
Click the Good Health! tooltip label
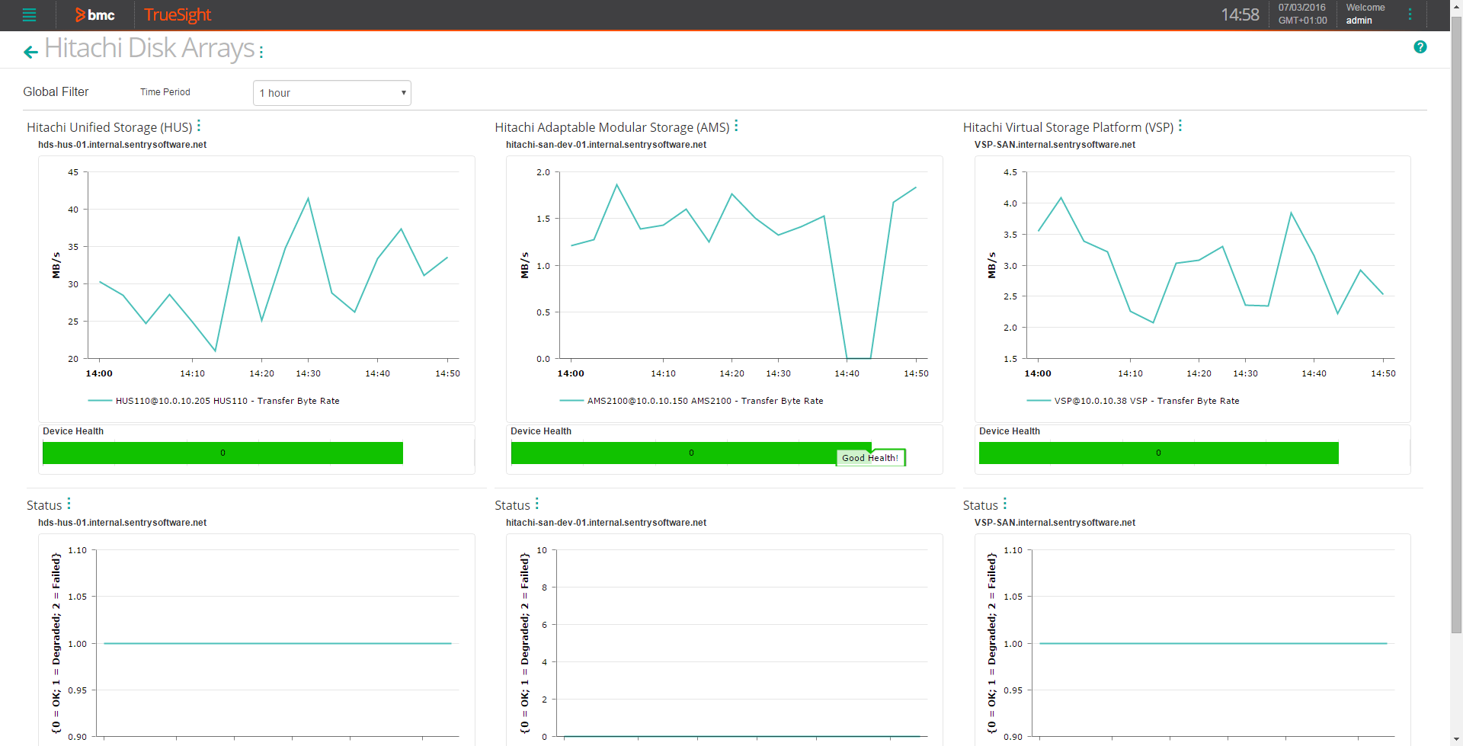pyautogui.click(x=870, y=458)
